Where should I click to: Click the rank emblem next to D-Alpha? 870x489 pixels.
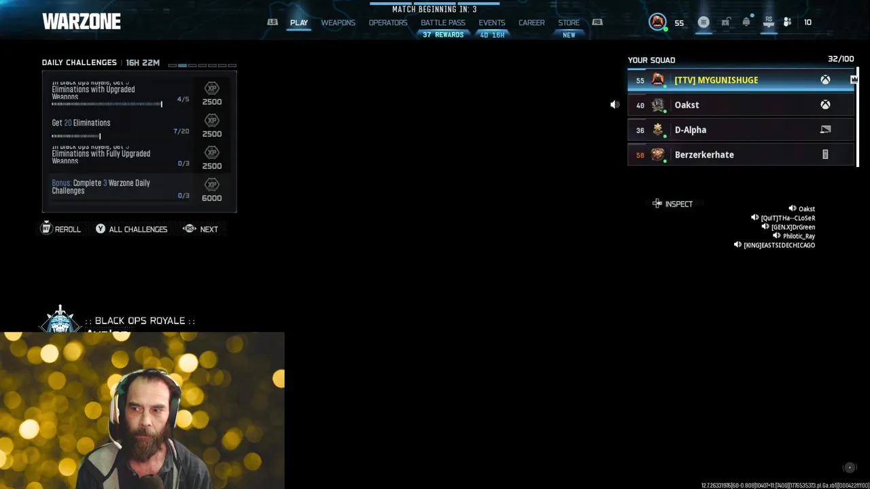tap(657, 130)
